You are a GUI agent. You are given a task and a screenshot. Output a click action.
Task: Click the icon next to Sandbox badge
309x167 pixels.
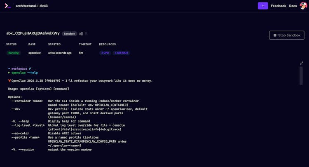[81, 34]
